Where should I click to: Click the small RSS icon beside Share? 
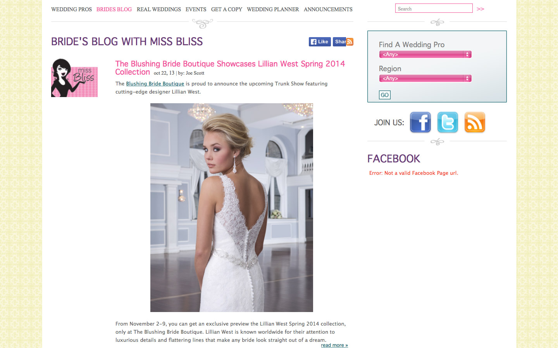pyautogui.click(x=350, y=42)
